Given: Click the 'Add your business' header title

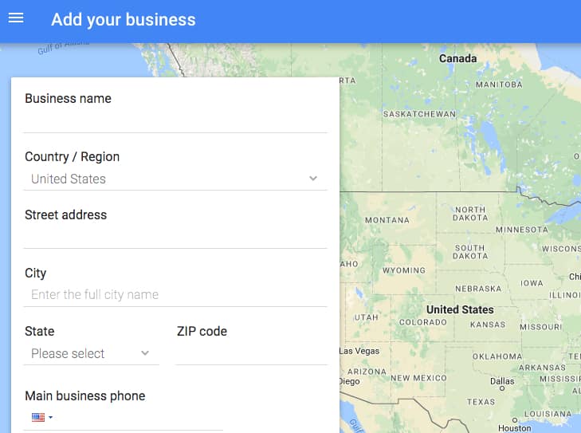Looking at the screenshot, I should (124, 19).
